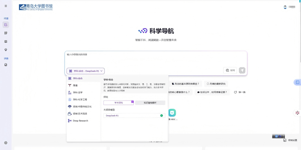This screenshot has width=301, height=150.
Task: Click the 换一换 refresh suggestions button
Action: (240, 92)
